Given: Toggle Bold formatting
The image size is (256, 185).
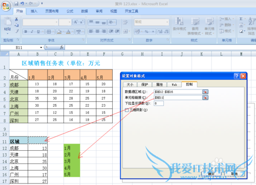Looking at the screenshot, I should (26, 32).
